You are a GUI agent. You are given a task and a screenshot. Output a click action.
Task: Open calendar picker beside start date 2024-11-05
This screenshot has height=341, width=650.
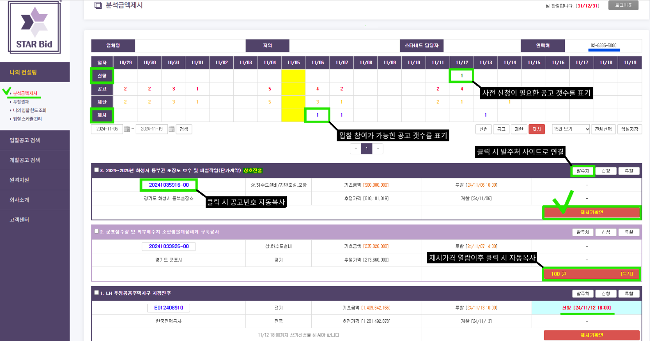click(127, 129)
